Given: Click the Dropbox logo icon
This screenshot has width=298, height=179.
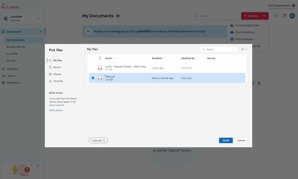Looking at the screenshot, I should point(232,39).
